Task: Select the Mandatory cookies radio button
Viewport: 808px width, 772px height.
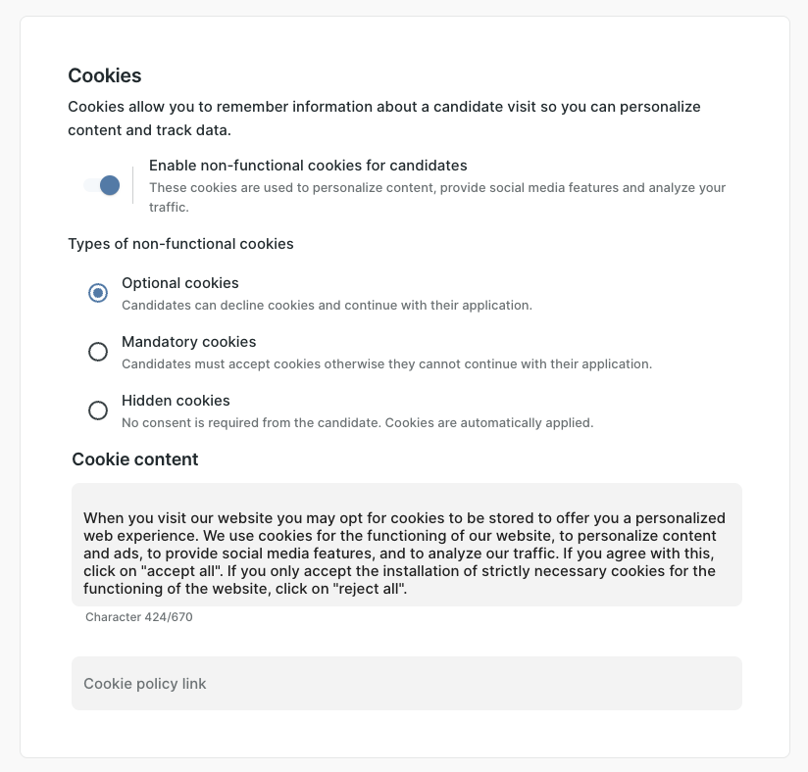Action: [x=98, y=352]
